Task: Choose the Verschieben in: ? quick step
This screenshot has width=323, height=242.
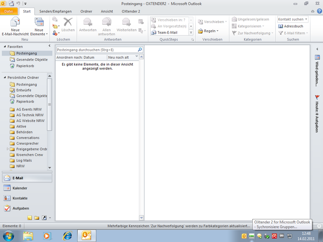Action: (x=169, y=20)
